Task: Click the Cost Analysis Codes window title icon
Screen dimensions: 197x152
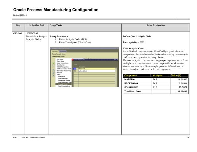Action: pos(73,60)
